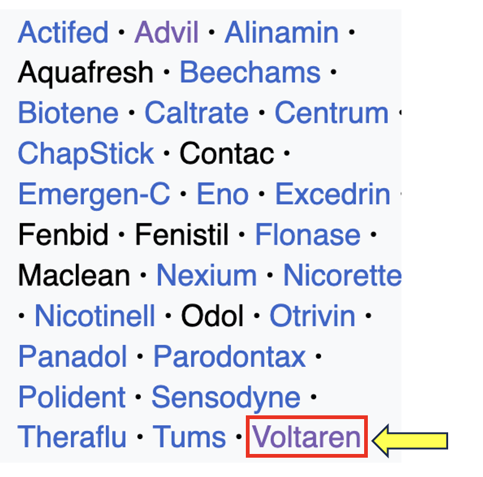Viewport: 483px width, 477px height.
Task: Open the Nexium link
Action: click(x=206, y=276)
